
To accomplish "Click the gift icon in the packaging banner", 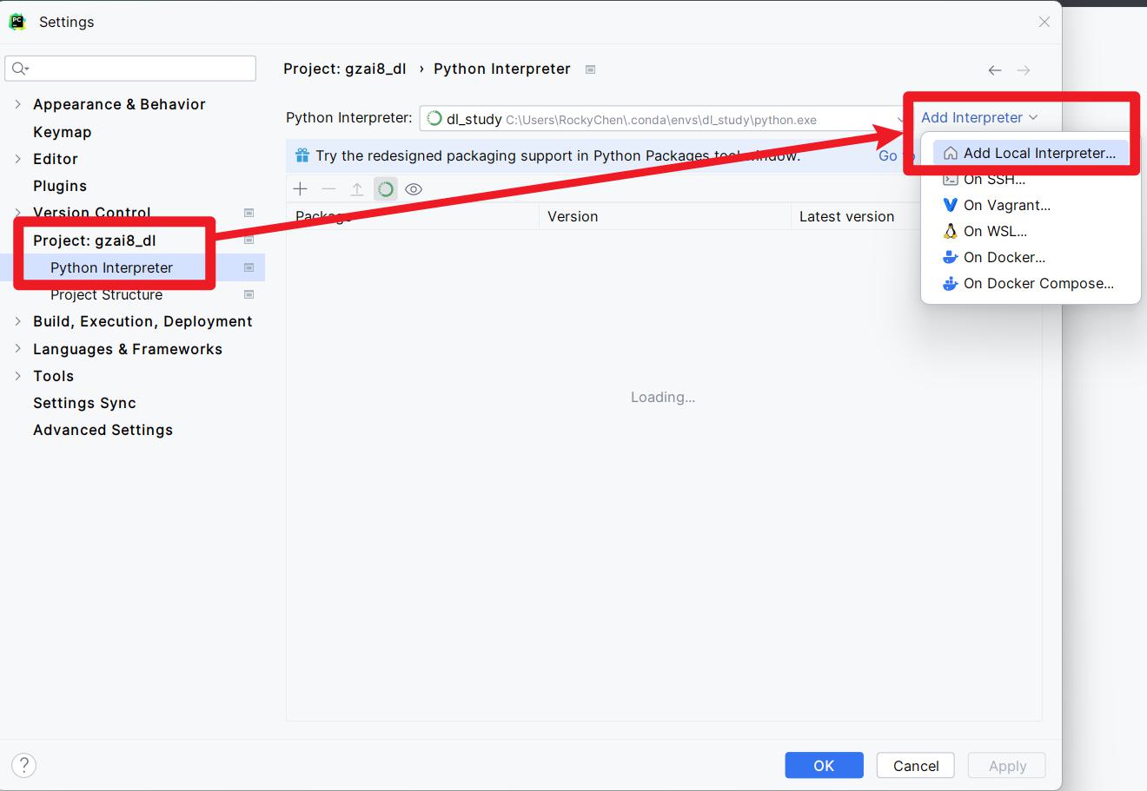I will tap(302, 155).
